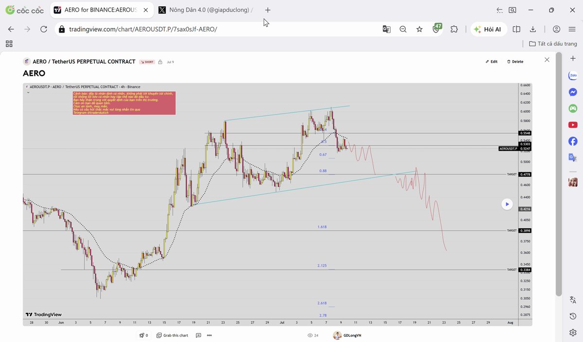The height and width of the screenshot is (342, 583).
Task: Close the AERO for BINANCE tab
Action: 146,10
